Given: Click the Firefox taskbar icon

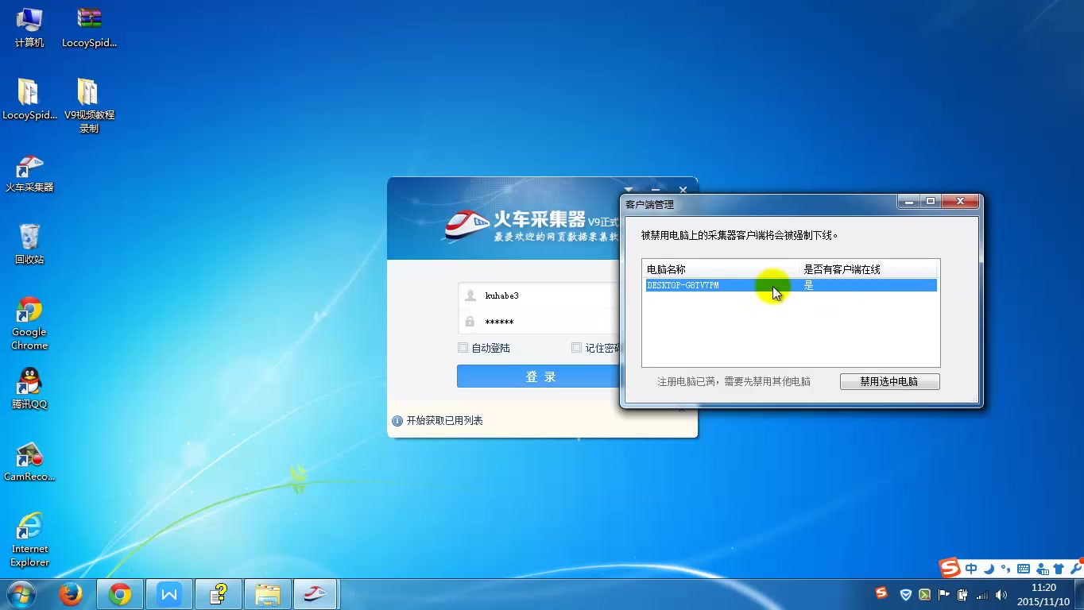Looking at the screenshot, I should click(71, 594).
